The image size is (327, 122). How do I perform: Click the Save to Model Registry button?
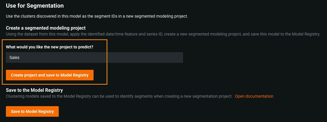32,111
